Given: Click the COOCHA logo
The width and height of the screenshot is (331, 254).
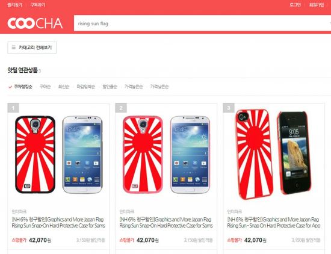Looking at the screenshot, I should tap(35, 23).
